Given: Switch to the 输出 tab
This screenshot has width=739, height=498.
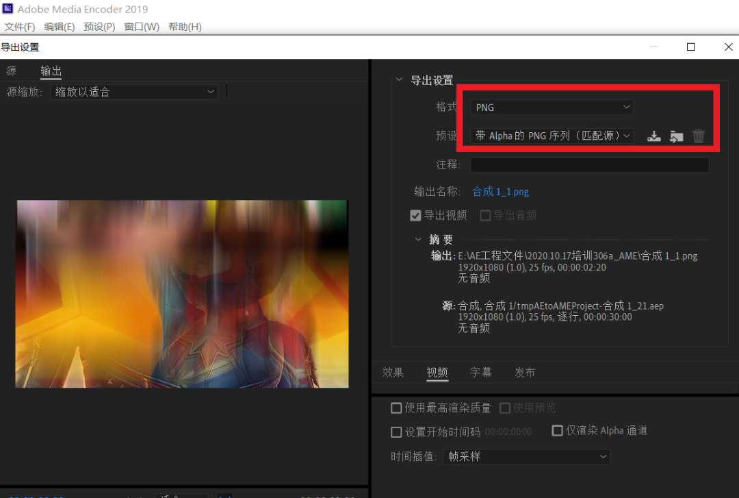Looking at the screenshot, I should pos(51,71).
